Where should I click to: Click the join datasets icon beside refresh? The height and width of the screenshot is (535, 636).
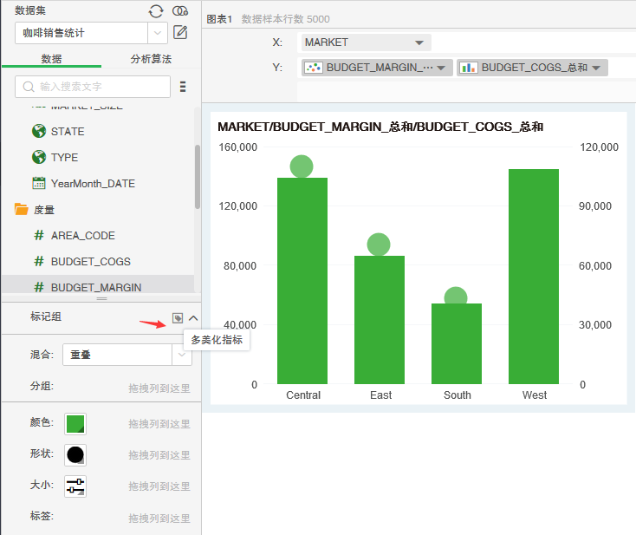[x=180, y=10]
